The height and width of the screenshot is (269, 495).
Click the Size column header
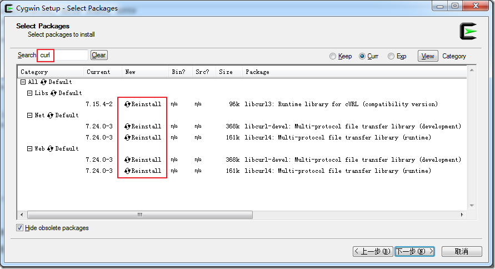click(229, 72)
